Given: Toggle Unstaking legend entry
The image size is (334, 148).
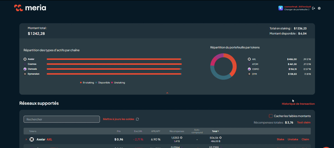Looking at the screenshot, I should click(118, 83).
